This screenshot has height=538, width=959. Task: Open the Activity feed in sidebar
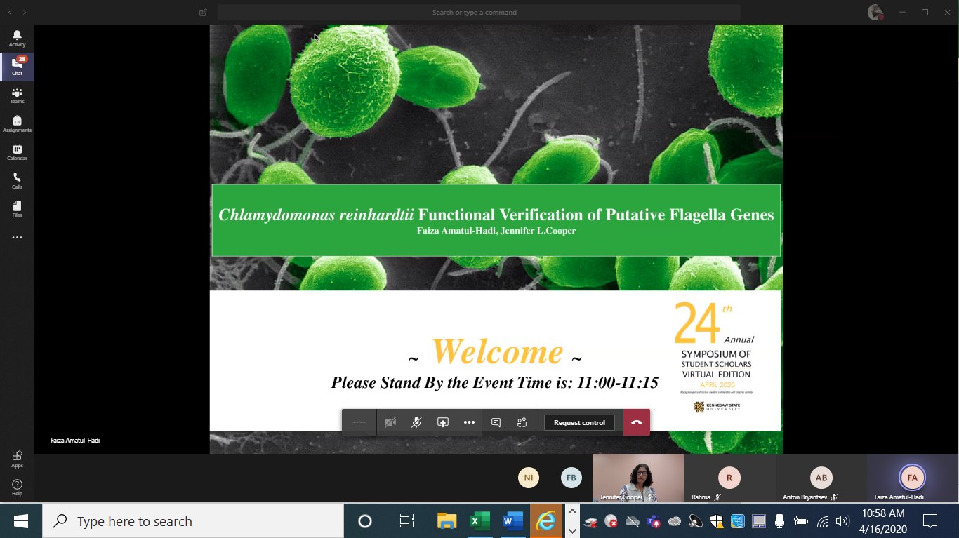(17, 38)
